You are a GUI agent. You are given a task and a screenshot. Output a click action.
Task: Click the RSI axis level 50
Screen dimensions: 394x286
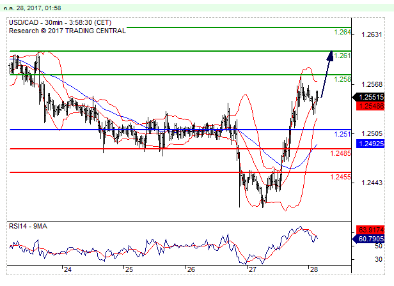[x=379, y=246]
